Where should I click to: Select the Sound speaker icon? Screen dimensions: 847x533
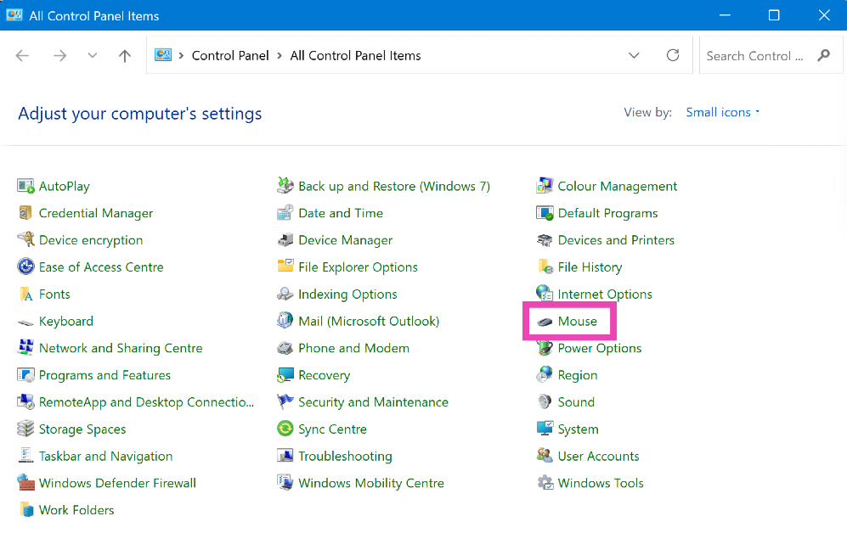[x=545, y=402]
